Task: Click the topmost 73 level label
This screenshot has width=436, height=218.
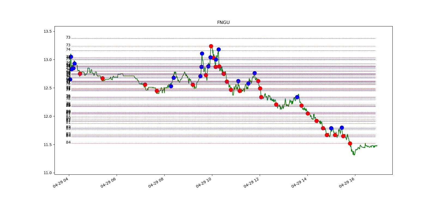Action: click(68, 38)
